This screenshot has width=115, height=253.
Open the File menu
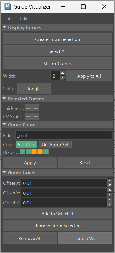pyautogui.click(x=9, y=19)
